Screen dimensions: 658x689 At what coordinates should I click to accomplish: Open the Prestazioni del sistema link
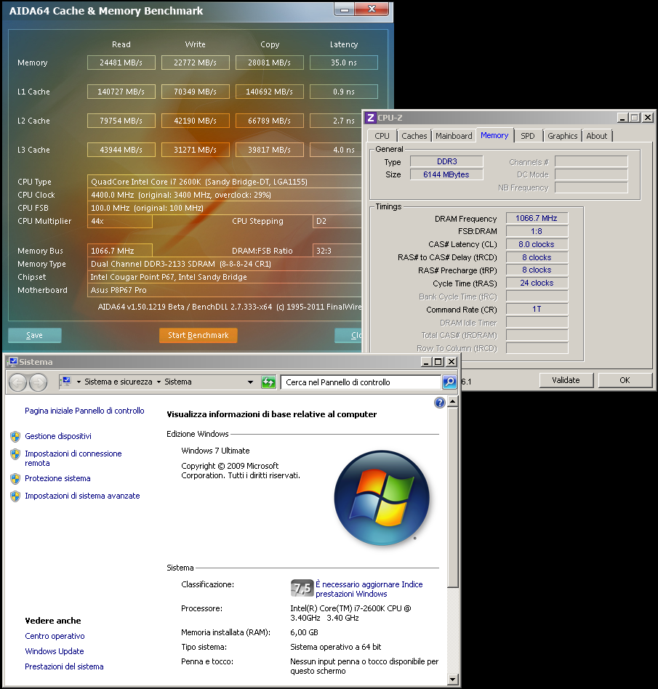coord(64,666)
